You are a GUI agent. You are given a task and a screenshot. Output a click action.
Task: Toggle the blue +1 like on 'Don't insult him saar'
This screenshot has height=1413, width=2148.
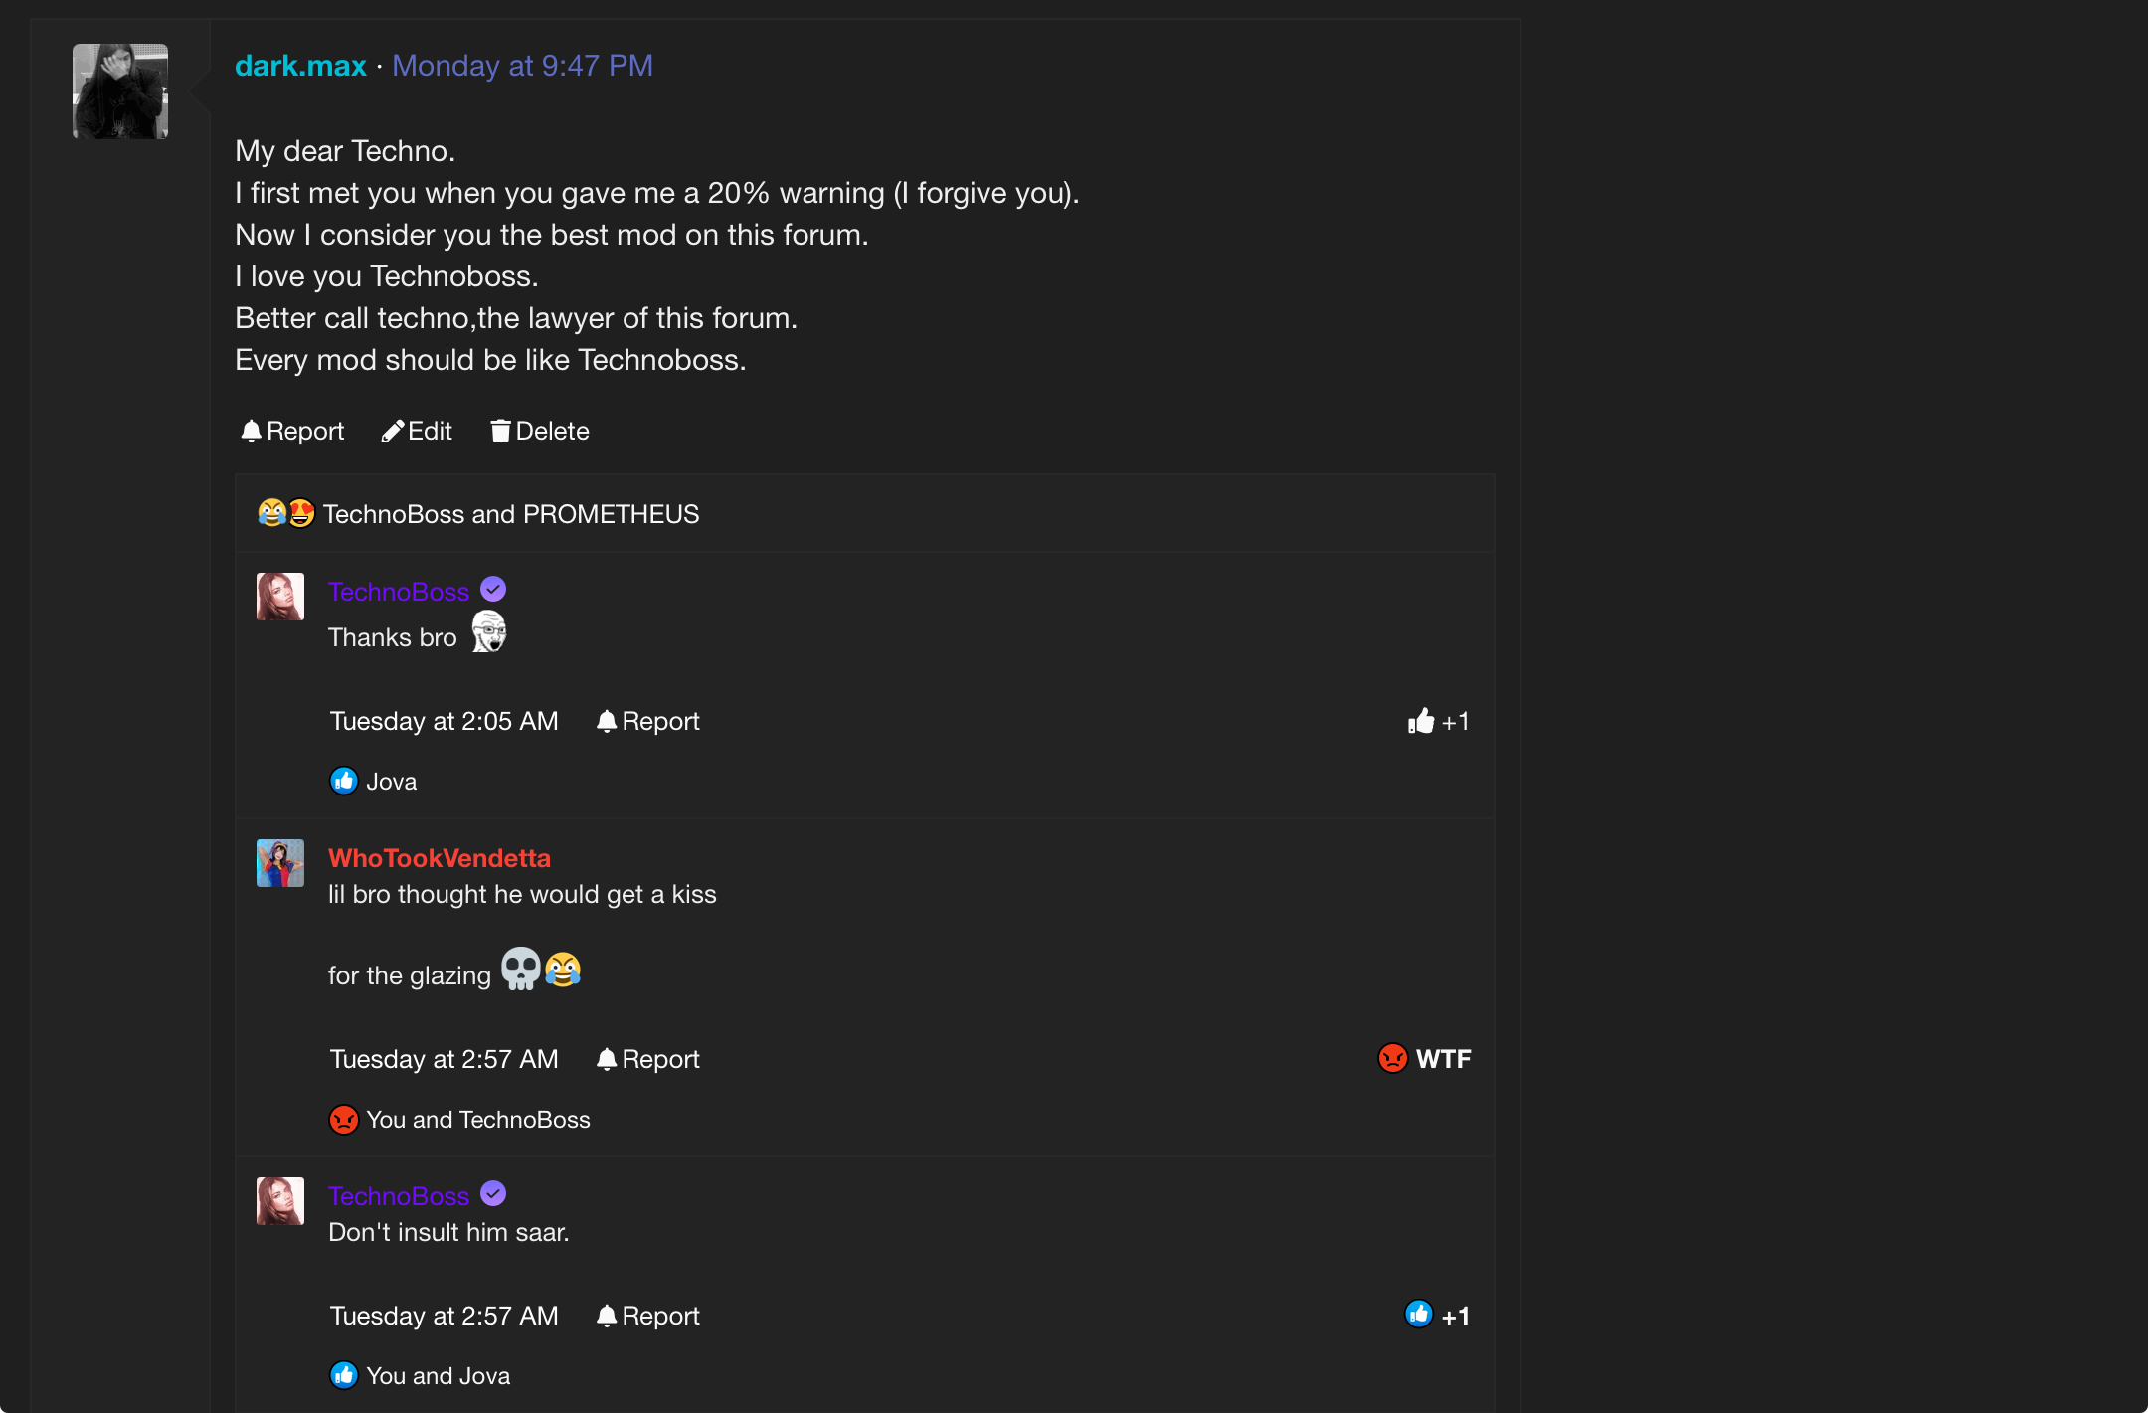tap(1436, 1316)
